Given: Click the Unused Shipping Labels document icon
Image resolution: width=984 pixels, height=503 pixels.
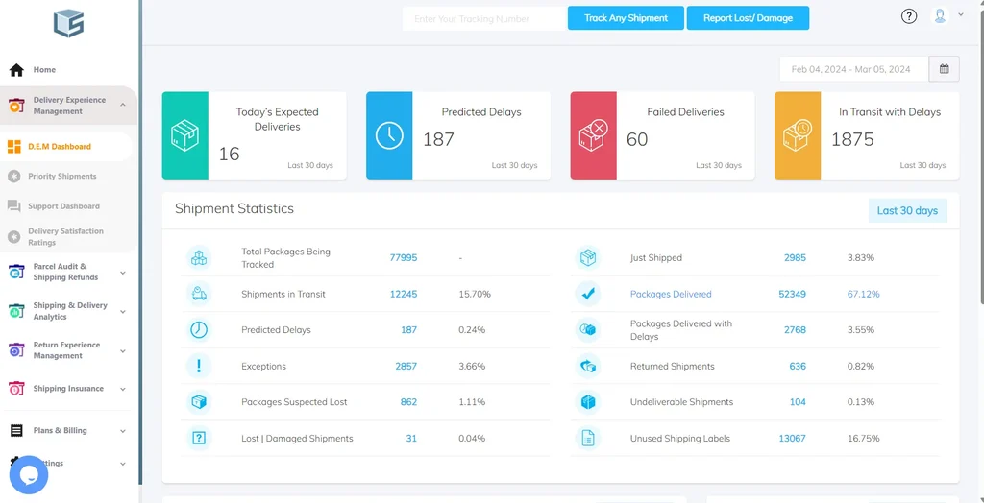Looking at the screenshot, I should 588,439.
